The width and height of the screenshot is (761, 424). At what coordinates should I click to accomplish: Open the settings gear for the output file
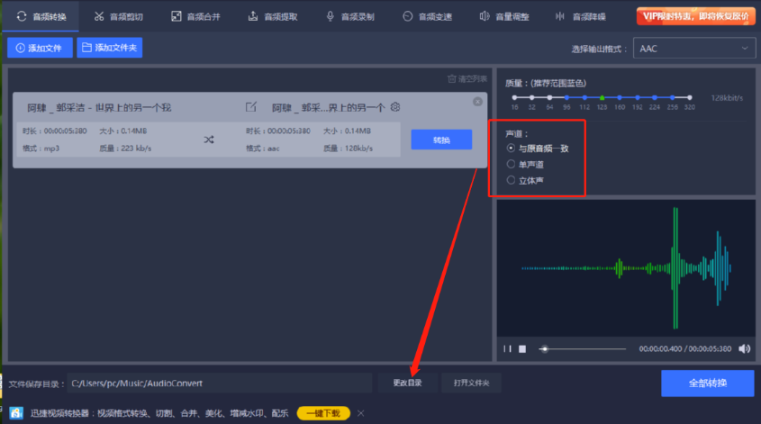coord(395,107)
